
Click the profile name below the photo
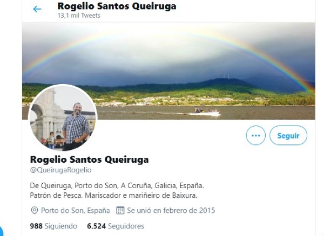point(89,159)
